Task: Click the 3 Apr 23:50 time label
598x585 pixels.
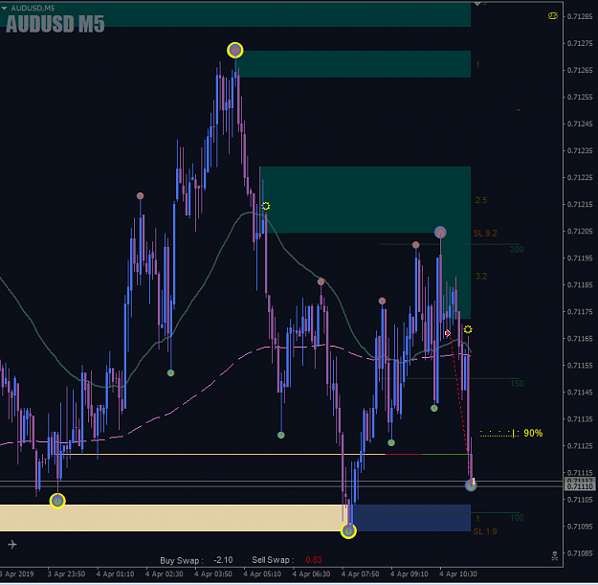Action: coord(66,574)
